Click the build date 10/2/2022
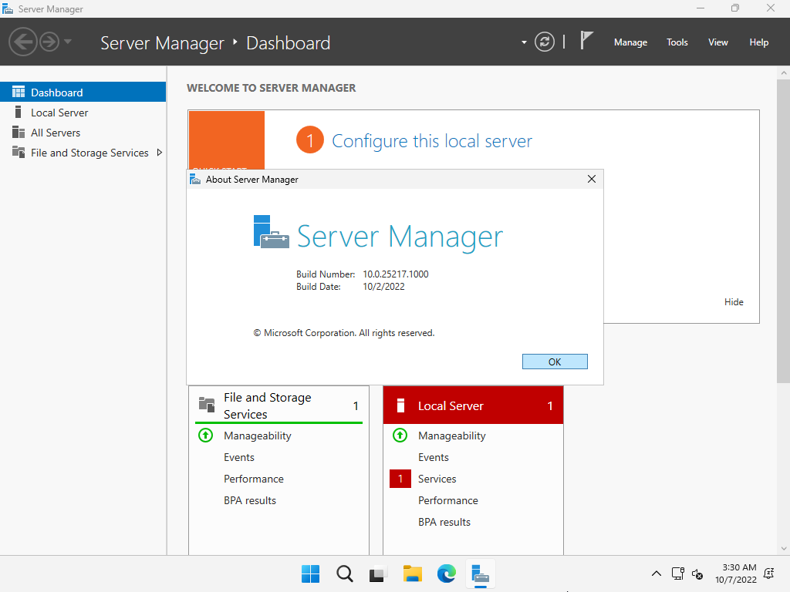Viewport: 790px width, 592px height. [384, 287]
